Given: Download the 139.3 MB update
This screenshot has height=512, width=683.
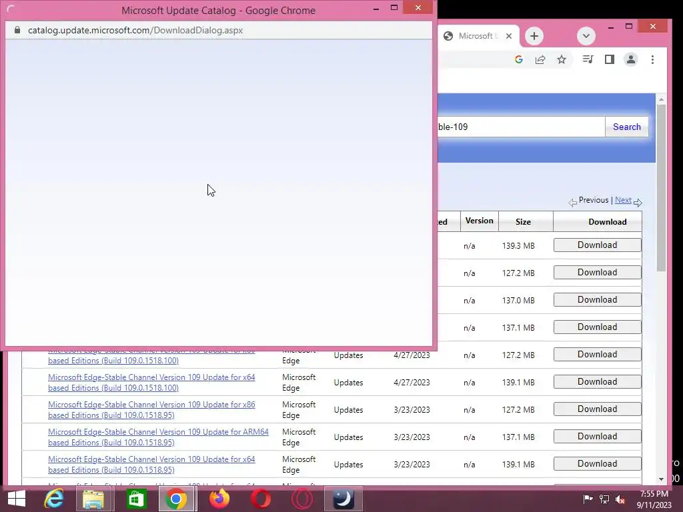Looking at the screenshot, I should coord(597,245).
